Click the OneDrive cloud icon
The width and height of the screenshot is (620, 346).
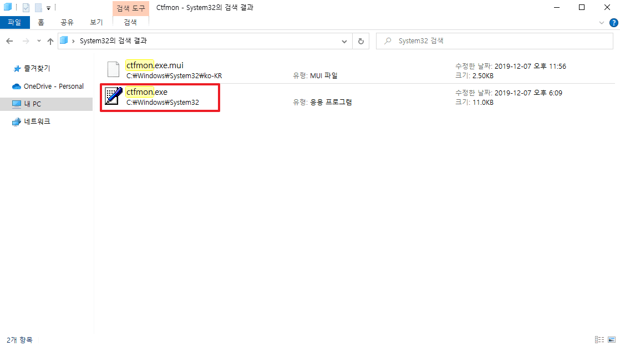[x=17, y=86]
